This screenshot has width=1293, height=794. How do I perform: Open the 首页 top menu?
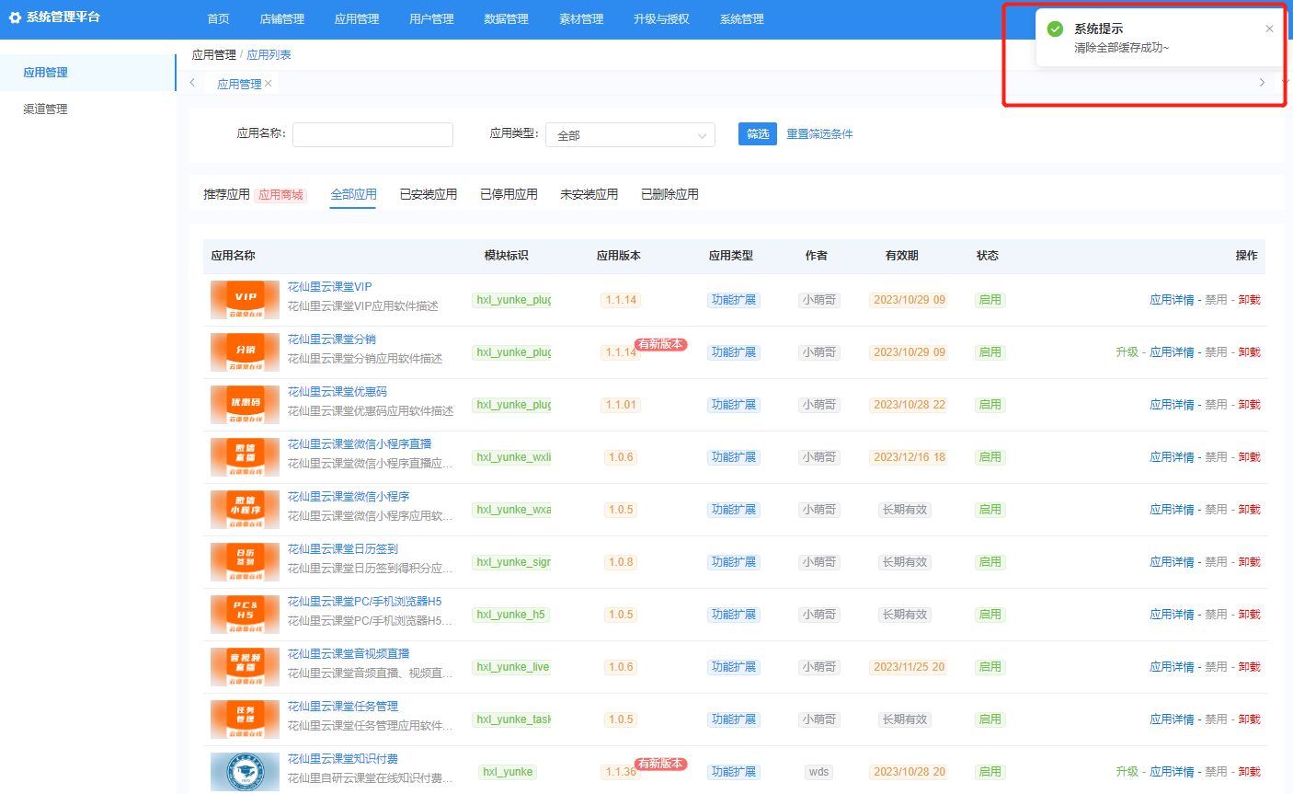(218, 19)
